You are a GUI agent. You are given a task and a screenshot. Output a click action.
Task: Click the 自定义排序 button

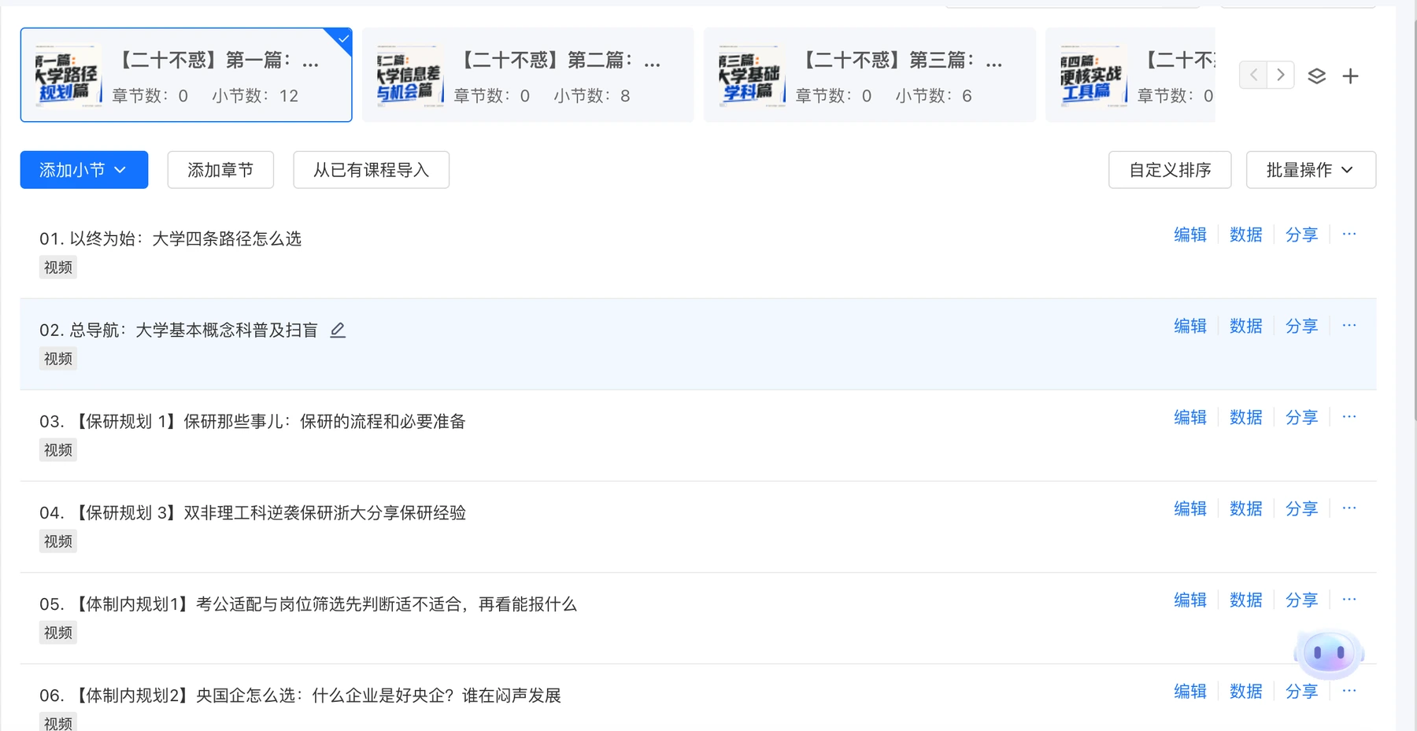pyautogui.click(x=1170, y=170)
